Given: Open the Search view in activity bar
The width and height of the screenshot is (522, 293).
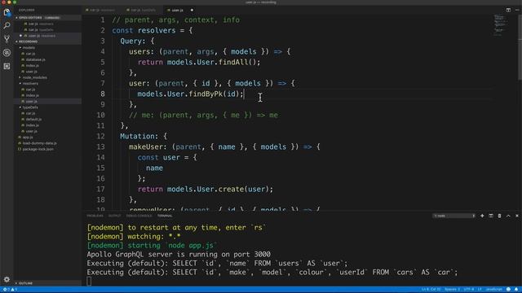Looking at the screenshot, I should pos(7,25).
